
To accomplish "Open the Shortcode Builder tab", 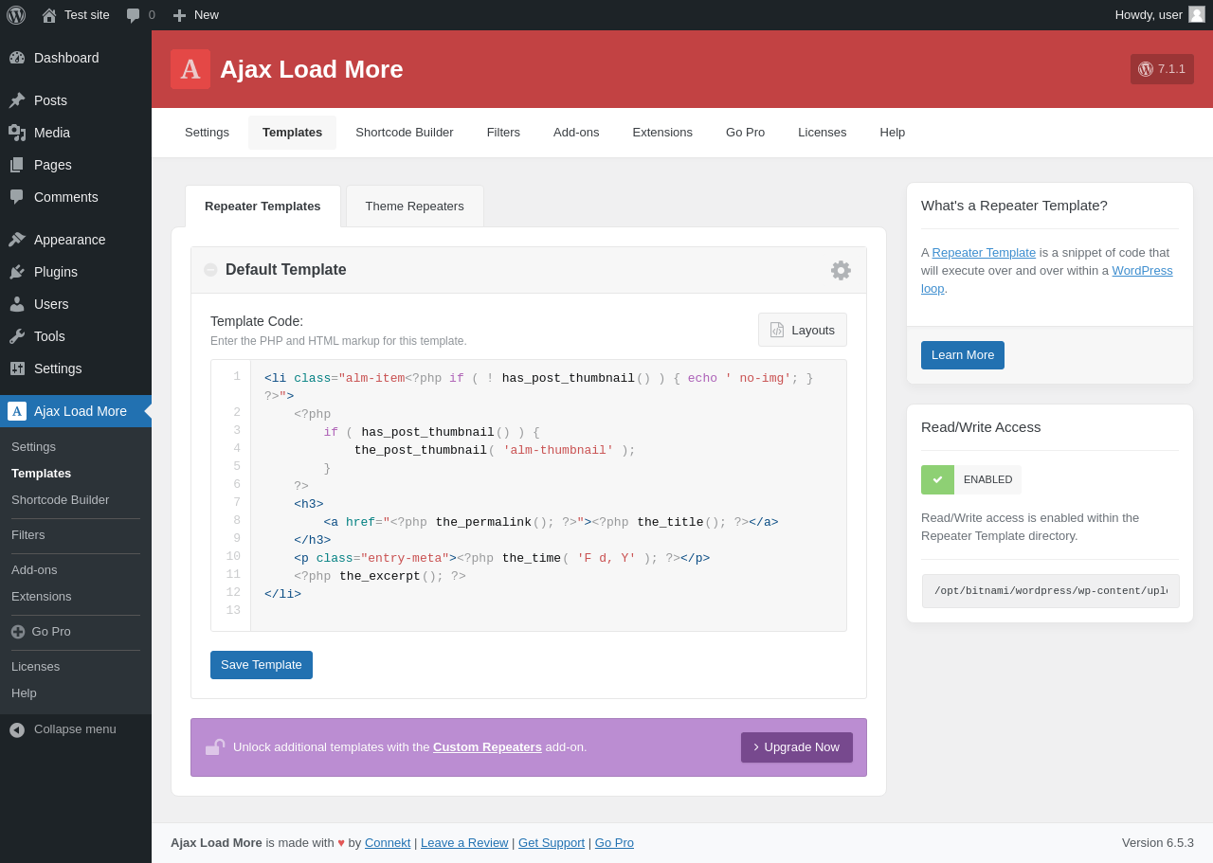I will click(x=404, y=133).
